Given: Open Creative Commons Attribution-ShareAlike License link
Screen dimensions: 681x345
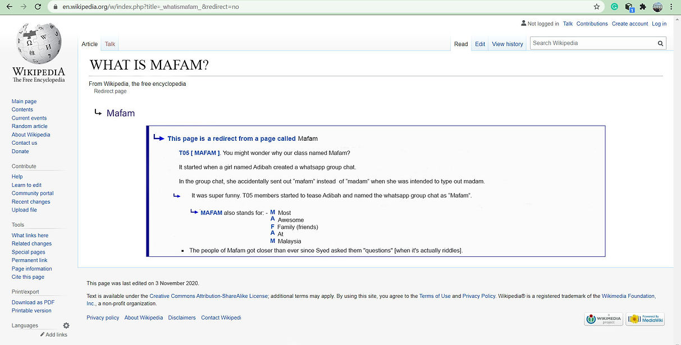Looking at the screenshot, I should click(208, 296).
